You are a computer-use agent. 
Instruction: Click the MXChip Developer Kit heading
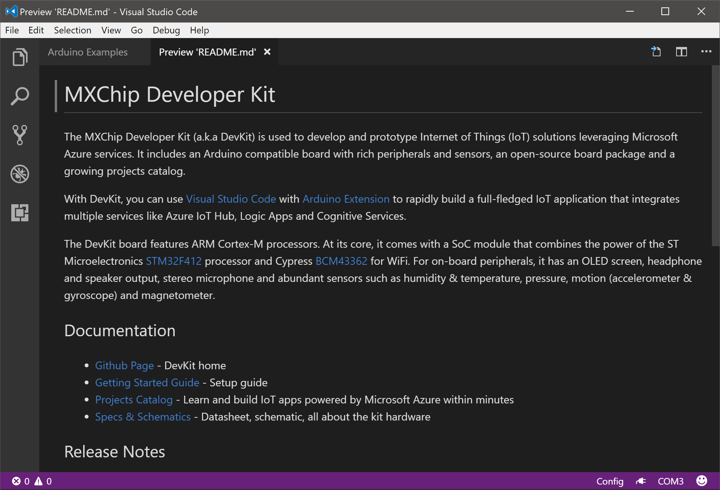170,94
